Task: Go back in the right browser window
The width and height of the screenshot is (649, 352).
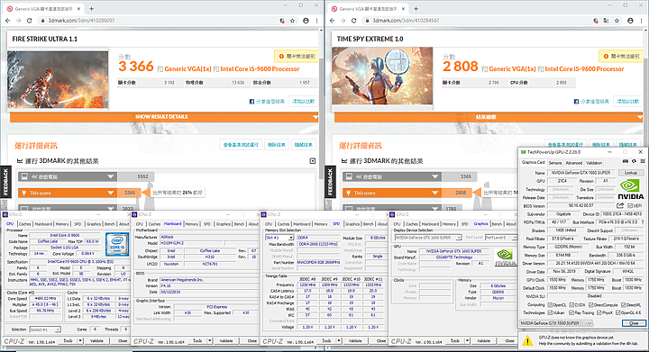Action: (x=332, y=20)
